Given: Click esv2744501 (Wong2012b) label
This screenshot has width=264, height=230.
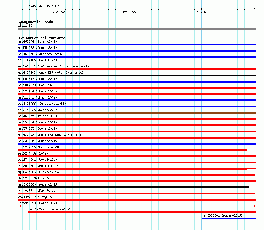Looking at the screenshot, I should point(37,160).
